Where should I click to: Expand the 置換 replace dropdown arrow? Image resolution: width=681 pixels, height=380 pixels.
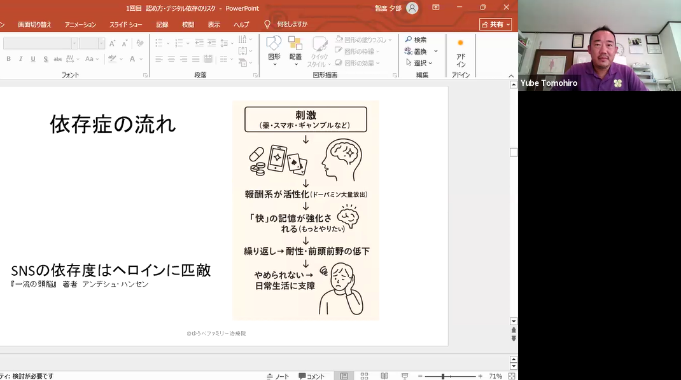[x=436, y=51]
